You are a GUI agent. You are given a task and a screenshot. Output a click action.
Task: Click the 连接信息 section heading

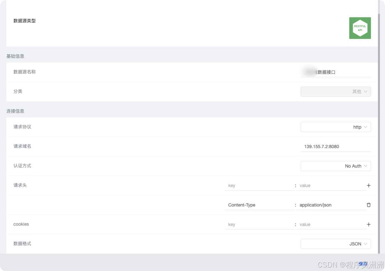coord(15,111)
